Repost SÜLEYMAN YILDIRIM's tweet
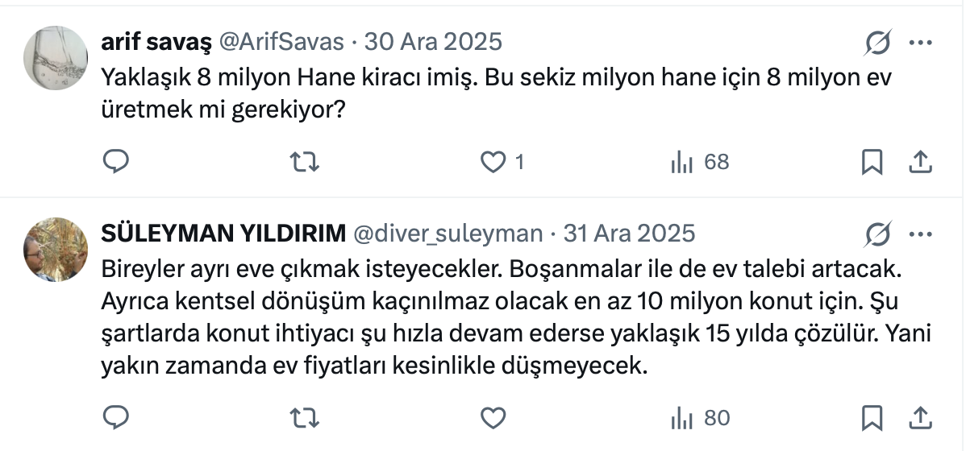966x451 pixels. click(x=304, y=418)
